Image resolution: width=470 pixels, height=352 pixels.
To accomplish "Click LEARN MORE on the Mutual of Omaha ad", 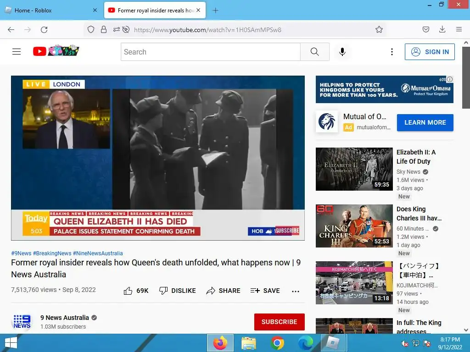I will pos(425,122).
